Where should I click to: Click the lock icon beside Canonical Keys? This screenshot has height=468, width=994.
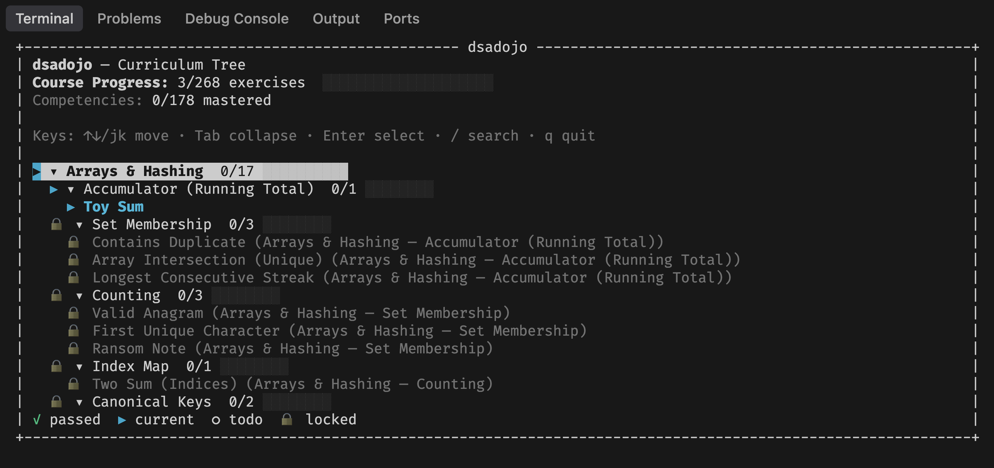coord(56,402)
